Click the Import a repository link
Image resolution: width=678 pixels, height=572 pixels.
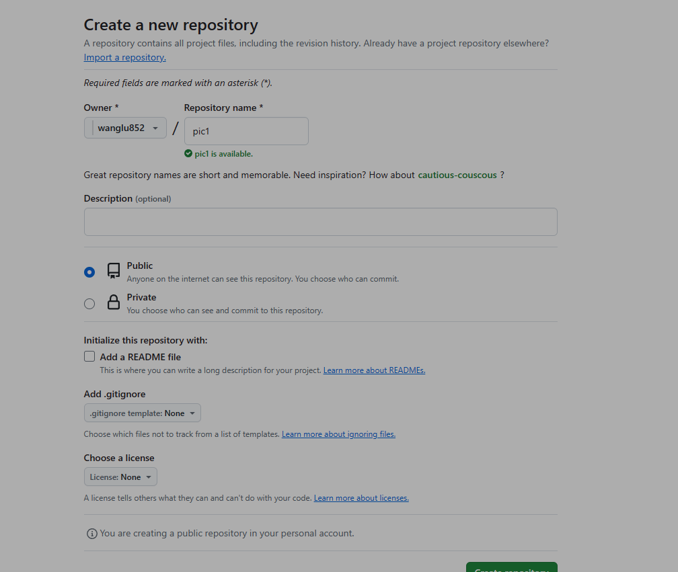click(x=124, y=58)
